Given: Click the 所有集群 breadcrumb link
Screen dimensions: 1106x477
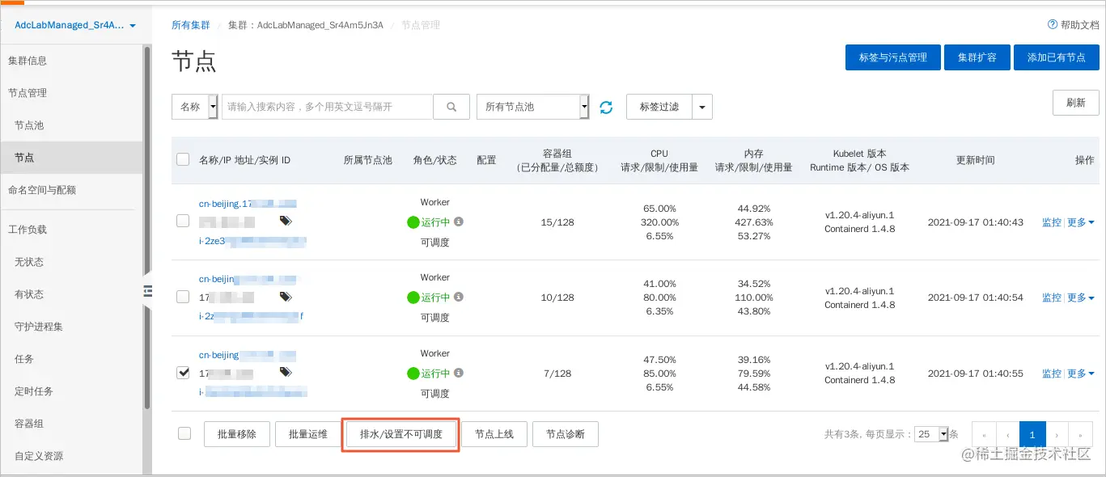Looking at the screenshot, I should [191, 25].
